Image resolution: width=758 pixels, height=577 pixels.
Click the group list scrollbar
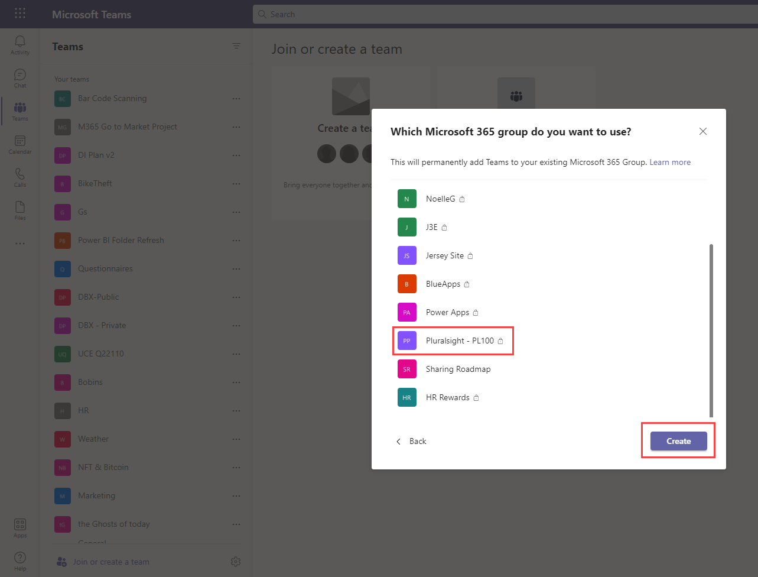pos(711,331)
